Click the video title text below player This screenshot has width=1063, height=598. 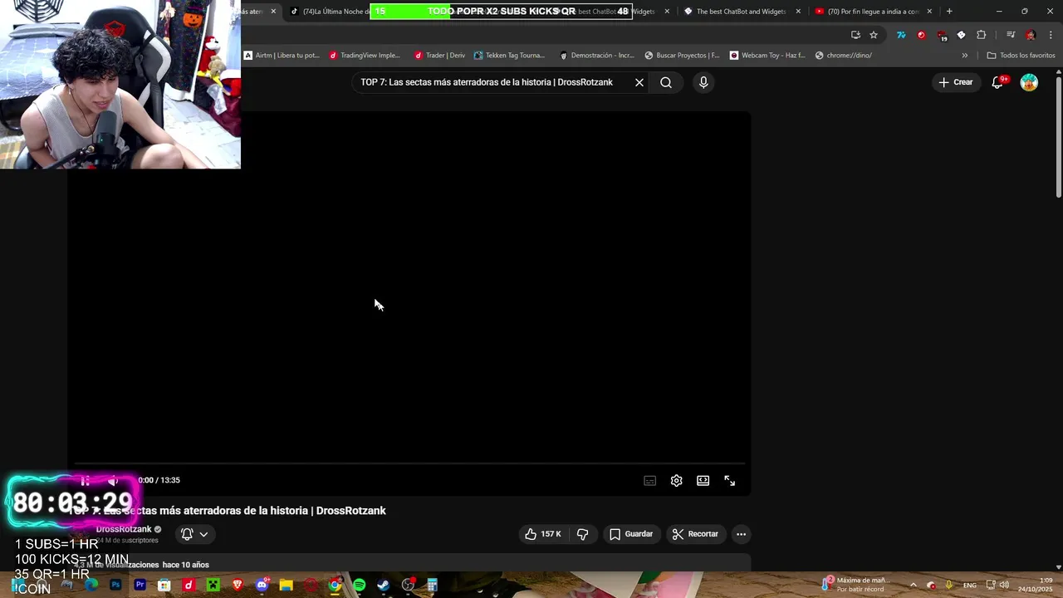[x=227, y=511]
